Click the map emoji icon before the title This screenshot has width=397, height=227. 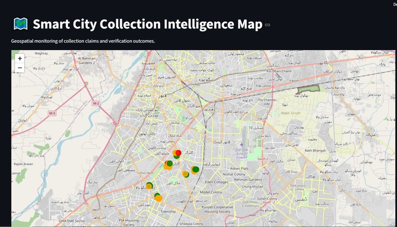coord(21,24)
